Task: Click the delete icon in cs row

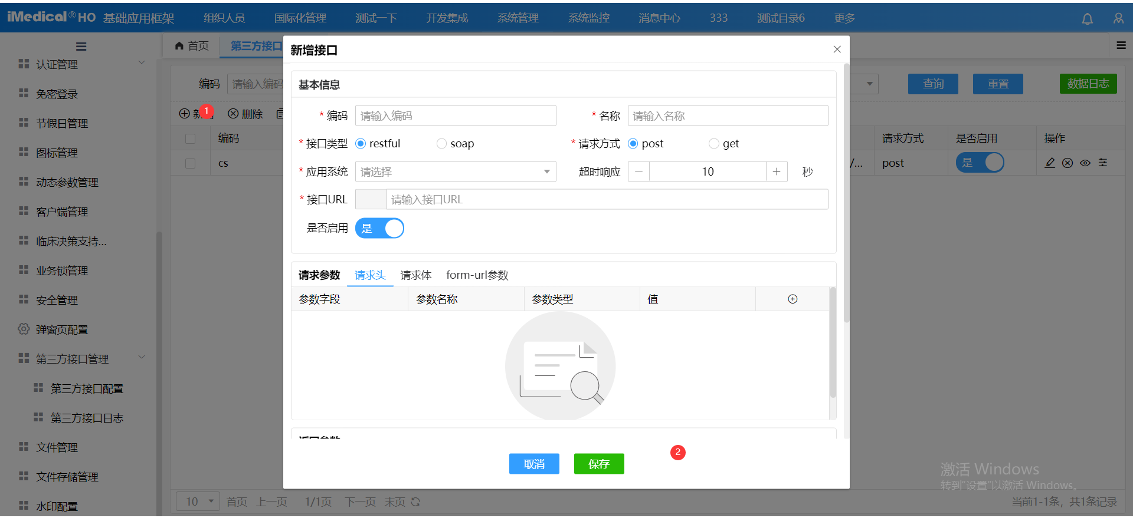Action: click(1067, 163)
